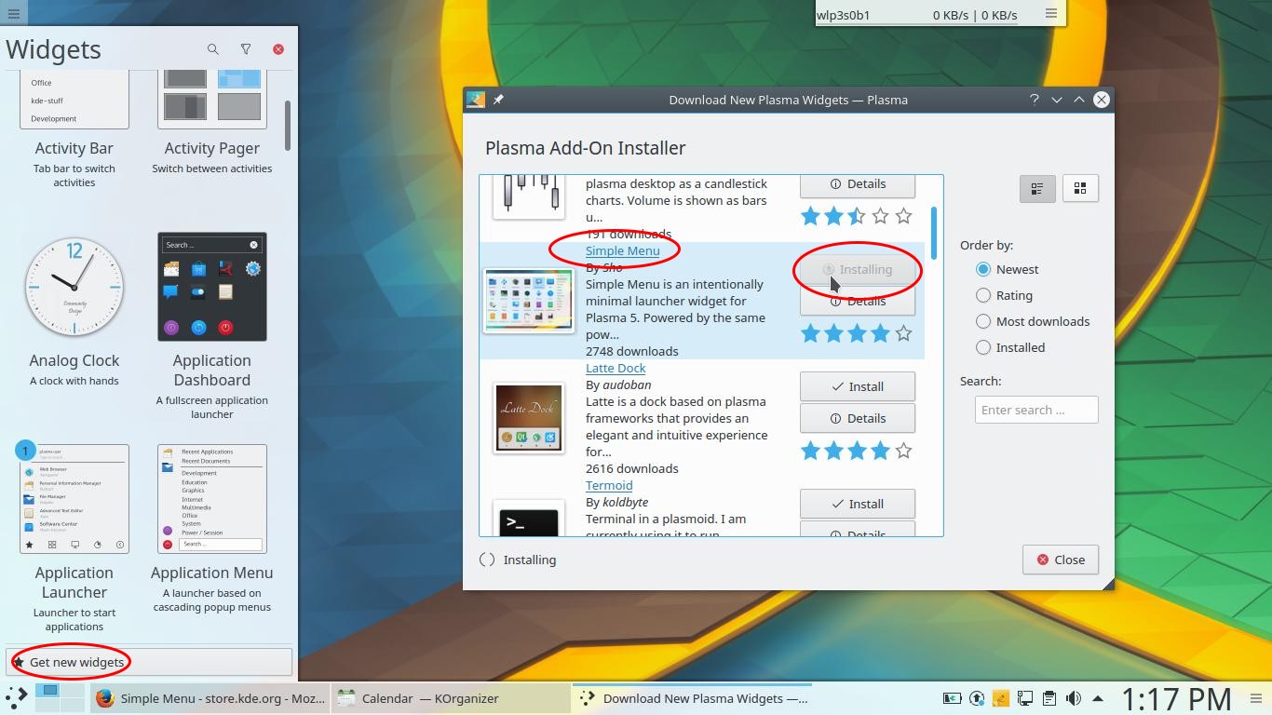Click Get new widgets
This screenshot has width=1272, height=715.
pyautogui.click(x=74, y=661)
